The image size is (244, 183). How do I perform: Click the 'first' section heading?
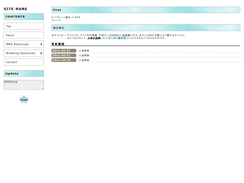pos(146,10)
